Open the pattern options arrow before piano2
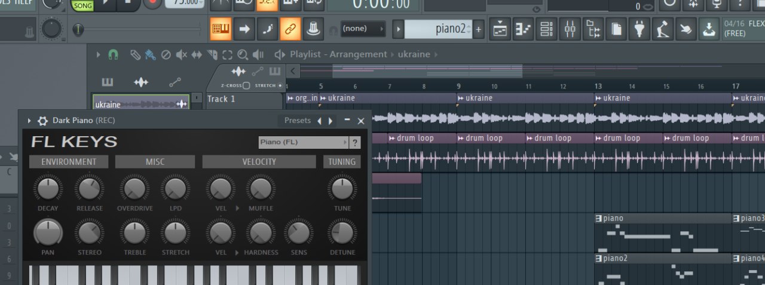This screenshot has width=765, height=285. click(x=398, y=29)
